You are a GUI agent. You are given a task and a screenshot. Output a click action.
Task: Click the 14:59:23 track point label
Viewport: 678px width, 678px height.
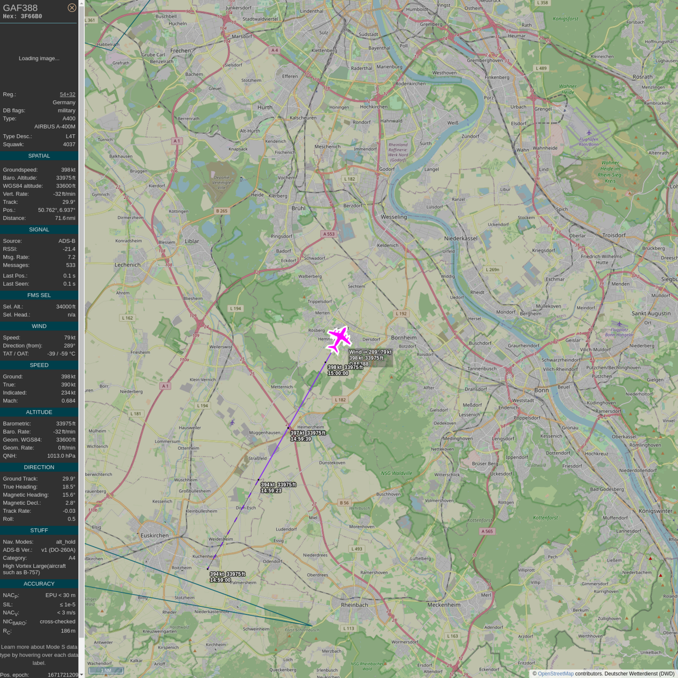[271, 491]
